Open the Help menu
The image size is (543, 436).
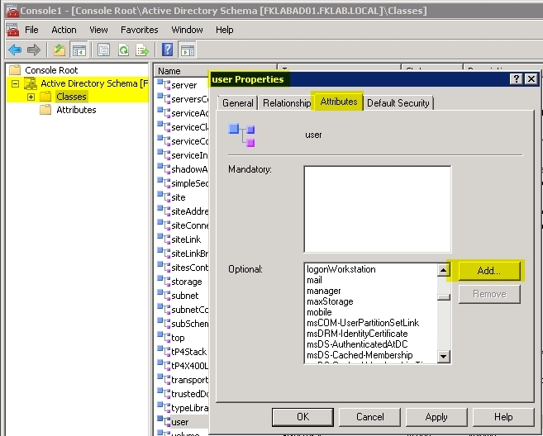pyautogui.click(x=225, y=30)
